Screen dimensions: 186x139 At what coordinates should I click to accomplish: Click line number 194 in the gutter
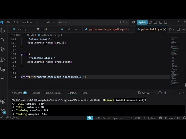14,77
